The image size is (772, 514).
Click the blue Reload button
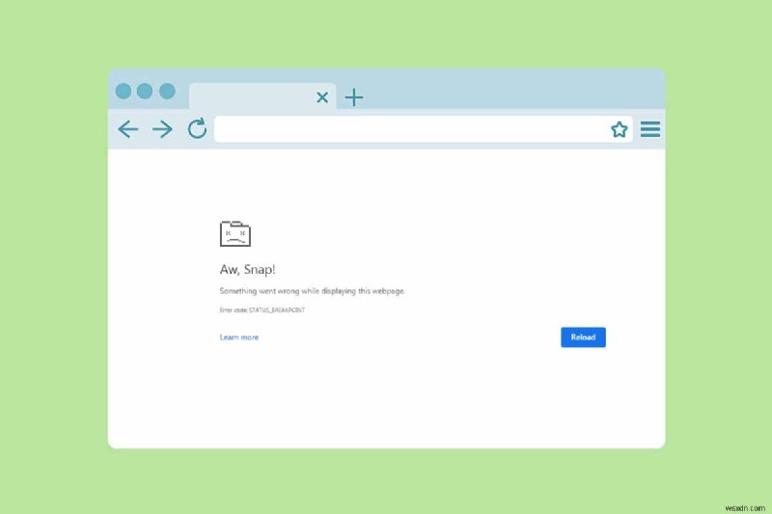tap(583, 337)
